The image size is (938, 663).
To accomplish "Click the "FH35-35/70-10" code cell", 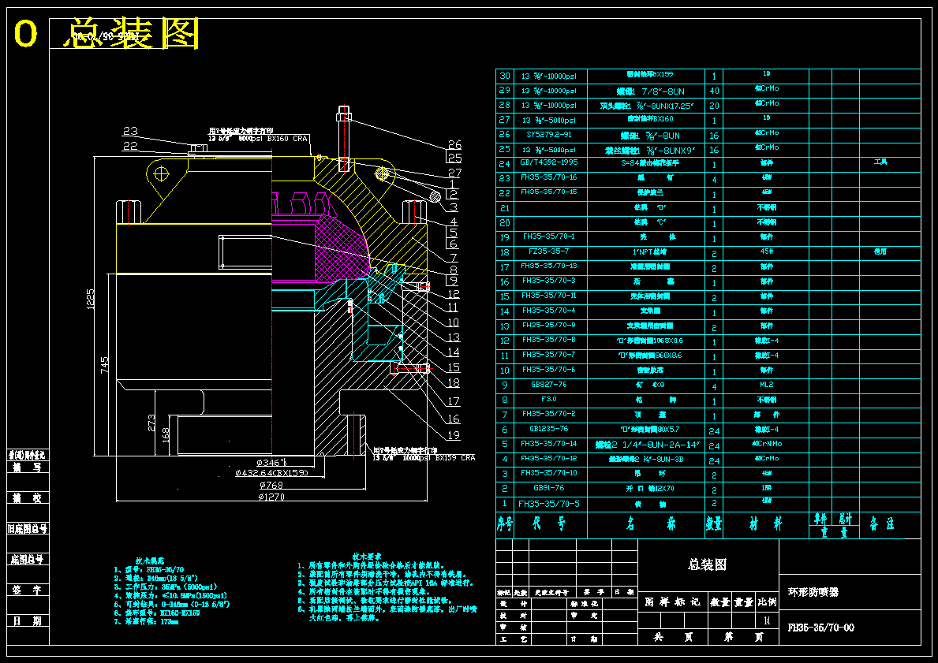I will coord(549,473).
